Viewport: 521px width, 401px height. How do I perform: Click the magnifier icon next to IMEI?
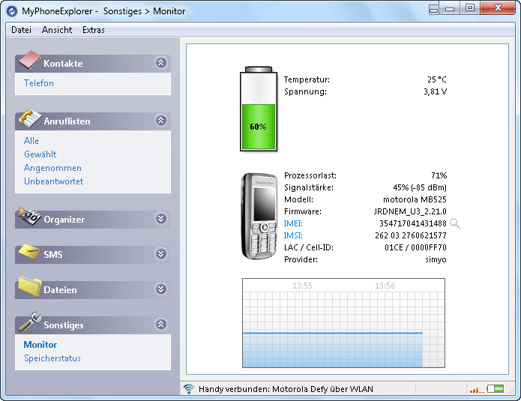click(x=454, y=223)
